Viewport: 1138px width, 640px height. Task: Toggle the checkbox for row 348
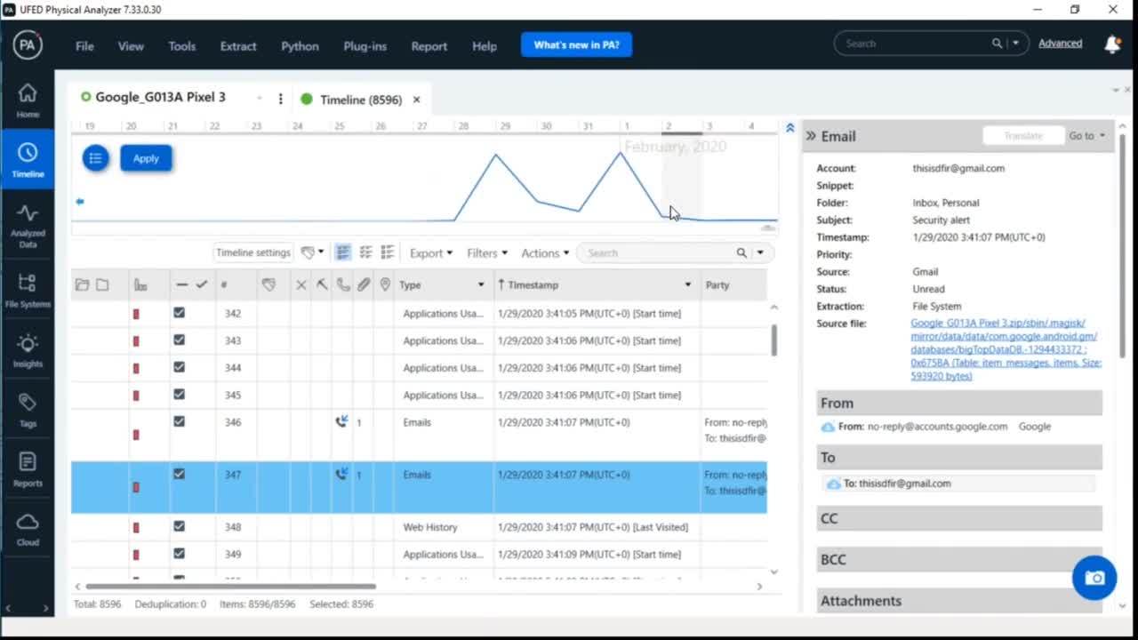(179, 526)
